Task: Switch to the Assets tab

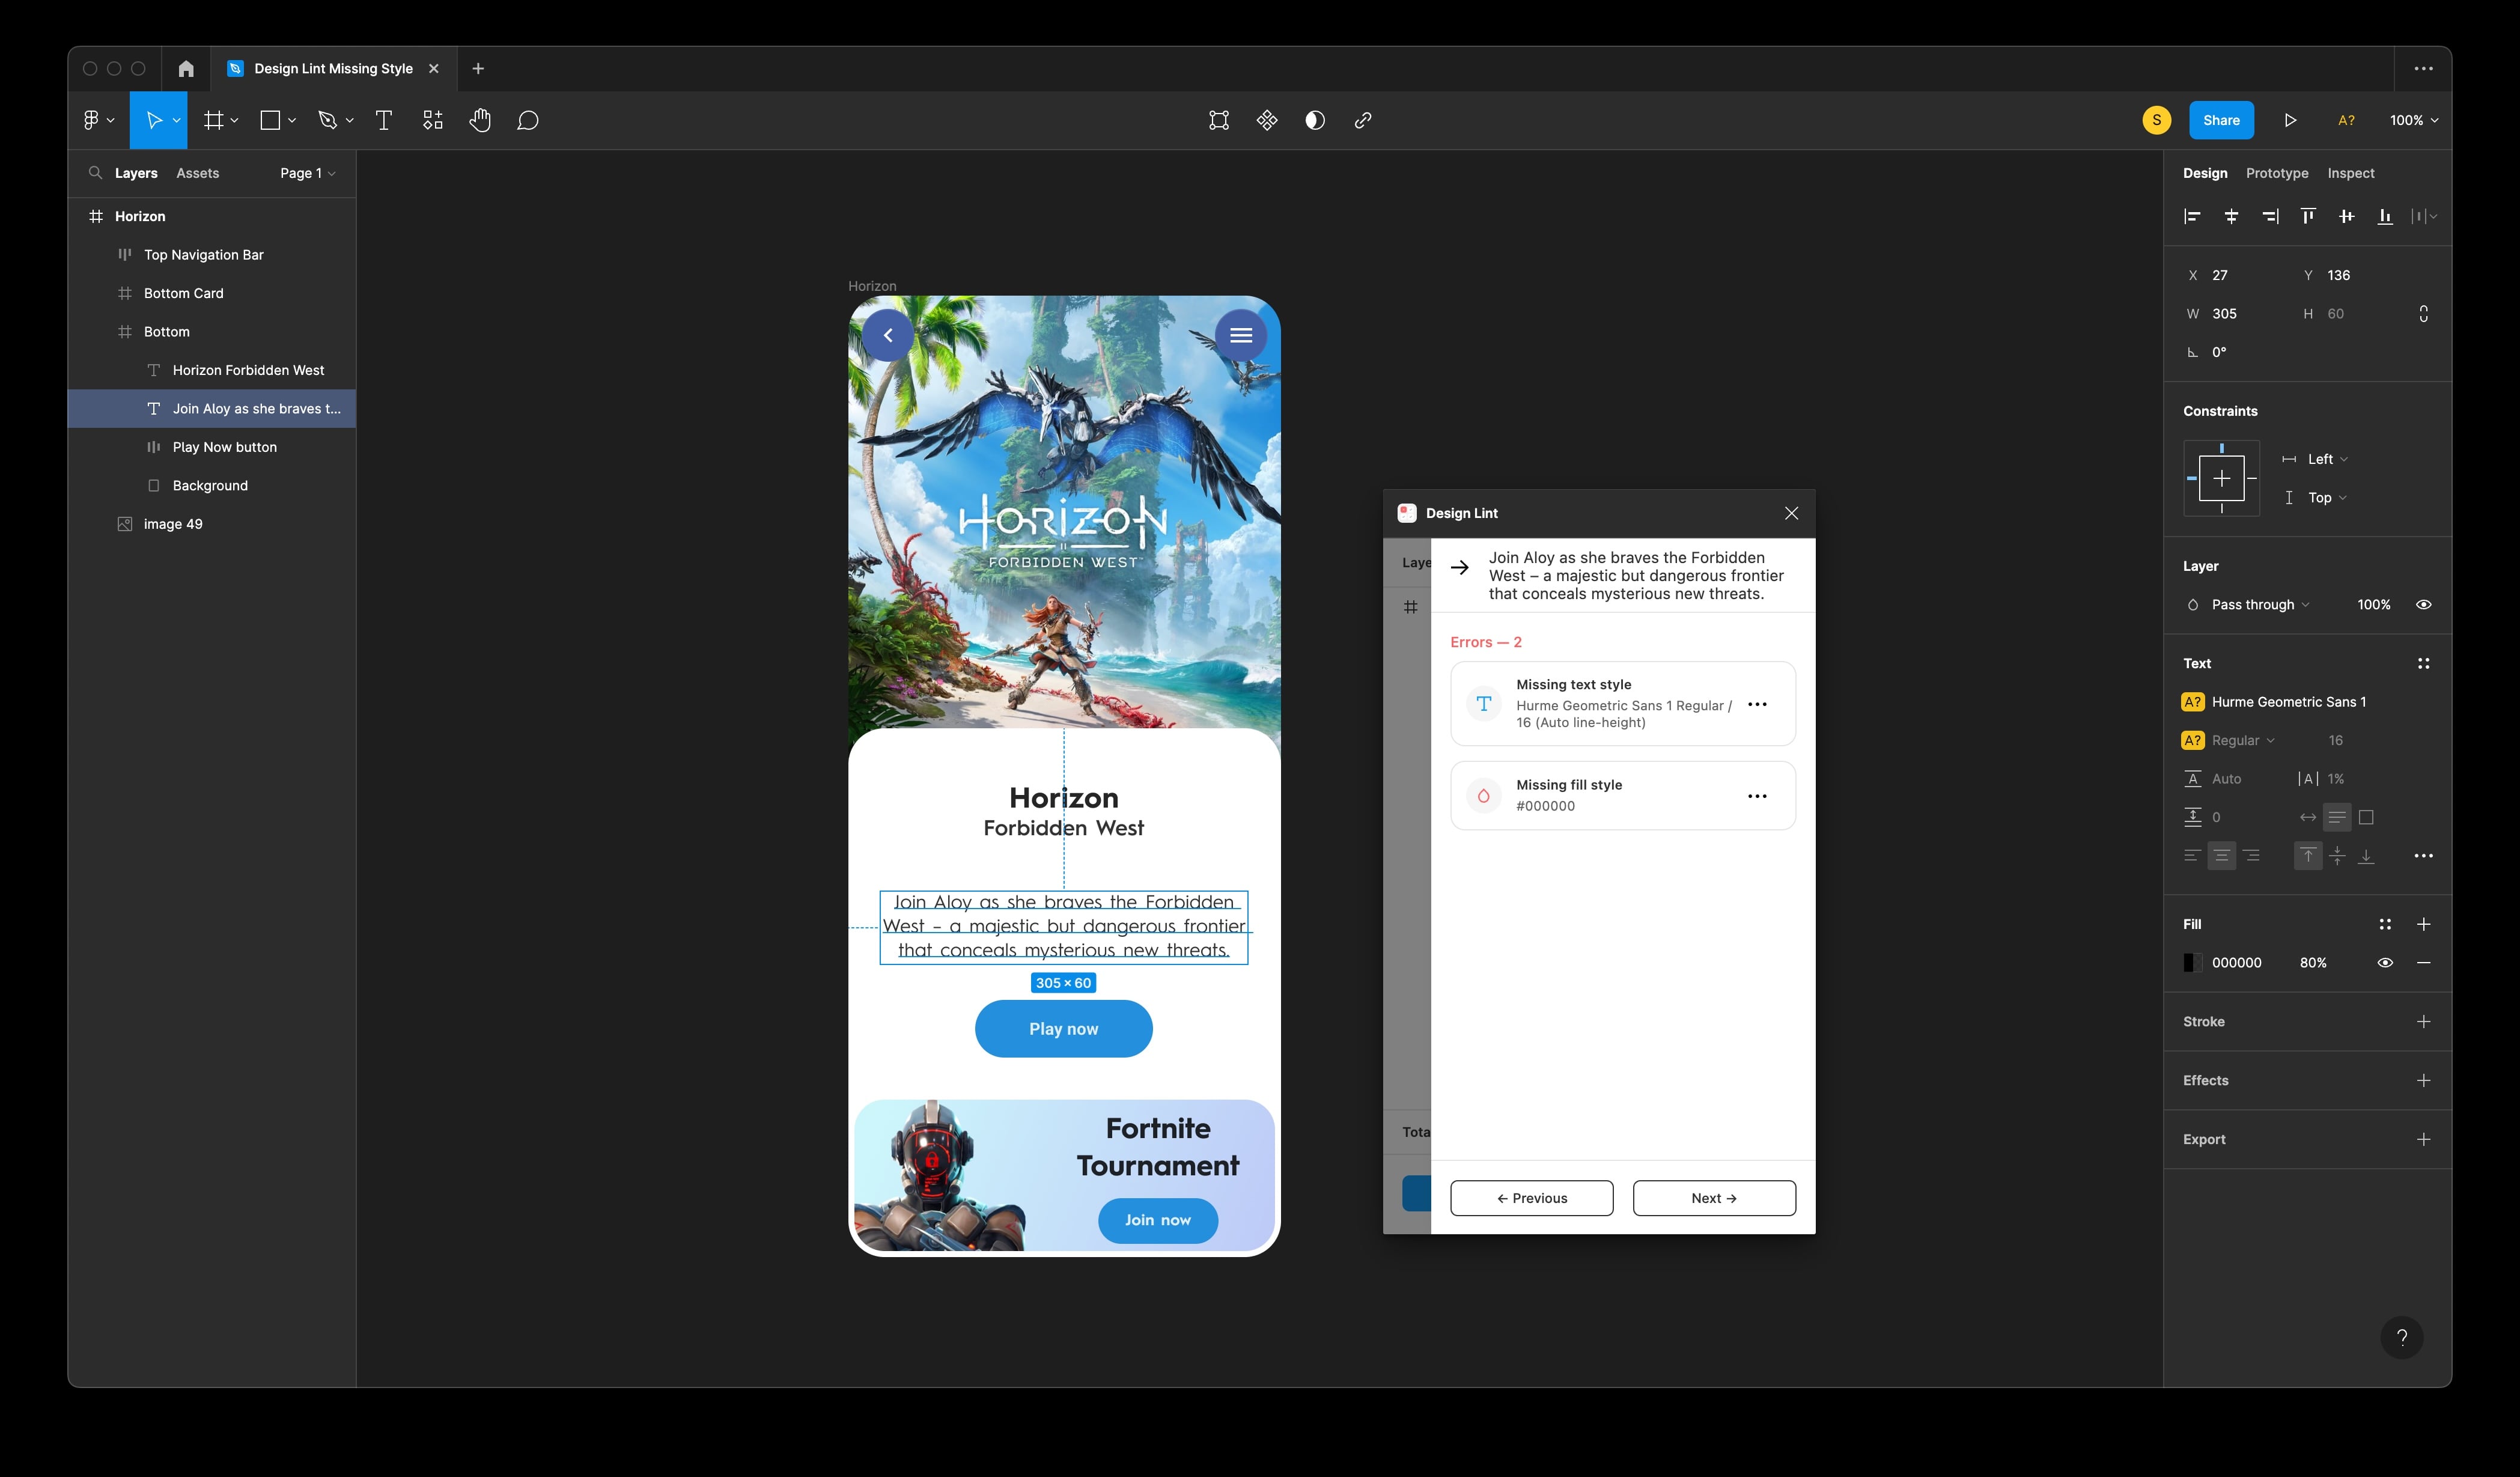Action: click(x=197, y=173)
